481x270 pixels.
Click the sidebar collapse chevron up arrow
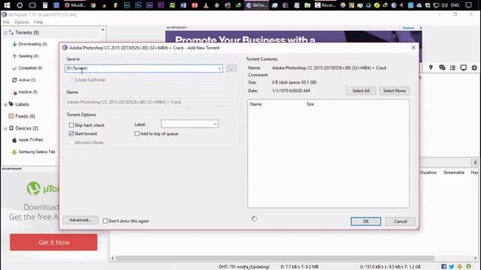[x=102, y=30]
